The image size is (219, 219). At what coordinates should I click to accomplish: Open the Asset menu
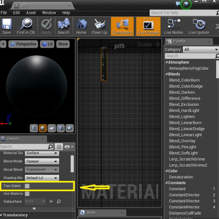pyautogui.click(x=31, y=13)
